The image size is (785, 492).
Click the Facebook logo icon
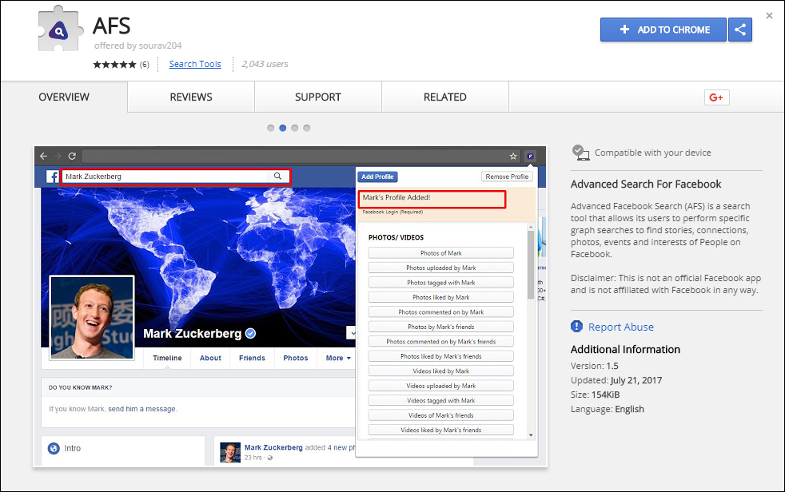point(53,177)
